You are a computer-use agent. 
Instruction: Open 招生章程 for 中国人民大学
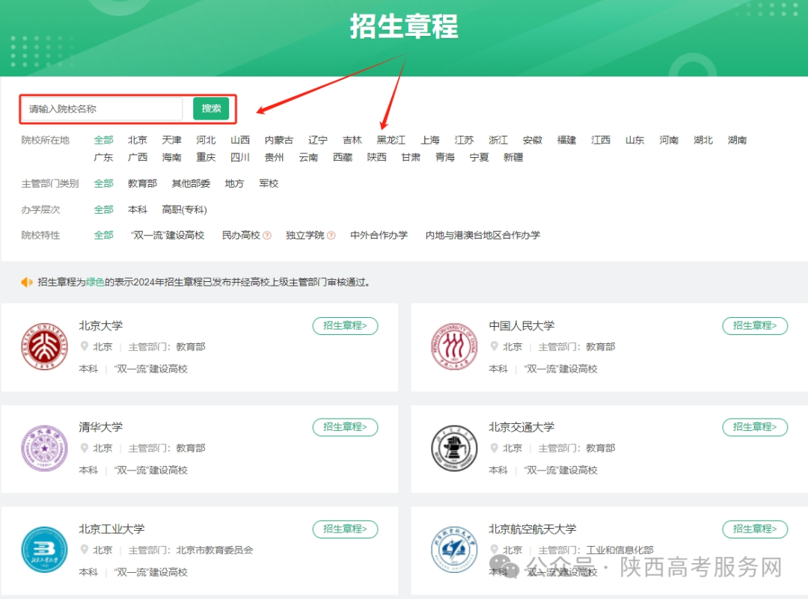[755, 325]
